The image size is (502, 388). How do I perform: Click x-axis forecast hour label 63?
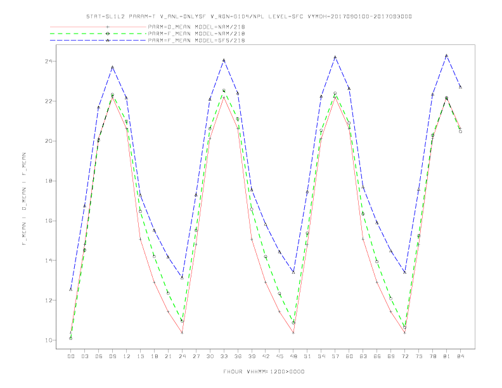[x=363, y=356]
